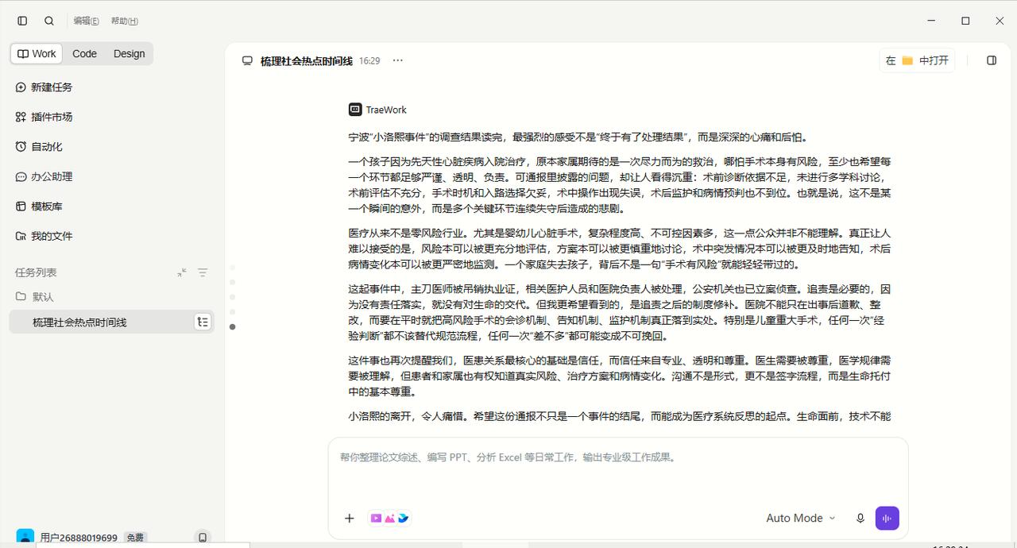
Task: Click the 插件市场 grid icon
Action: (x=21, y=117)
